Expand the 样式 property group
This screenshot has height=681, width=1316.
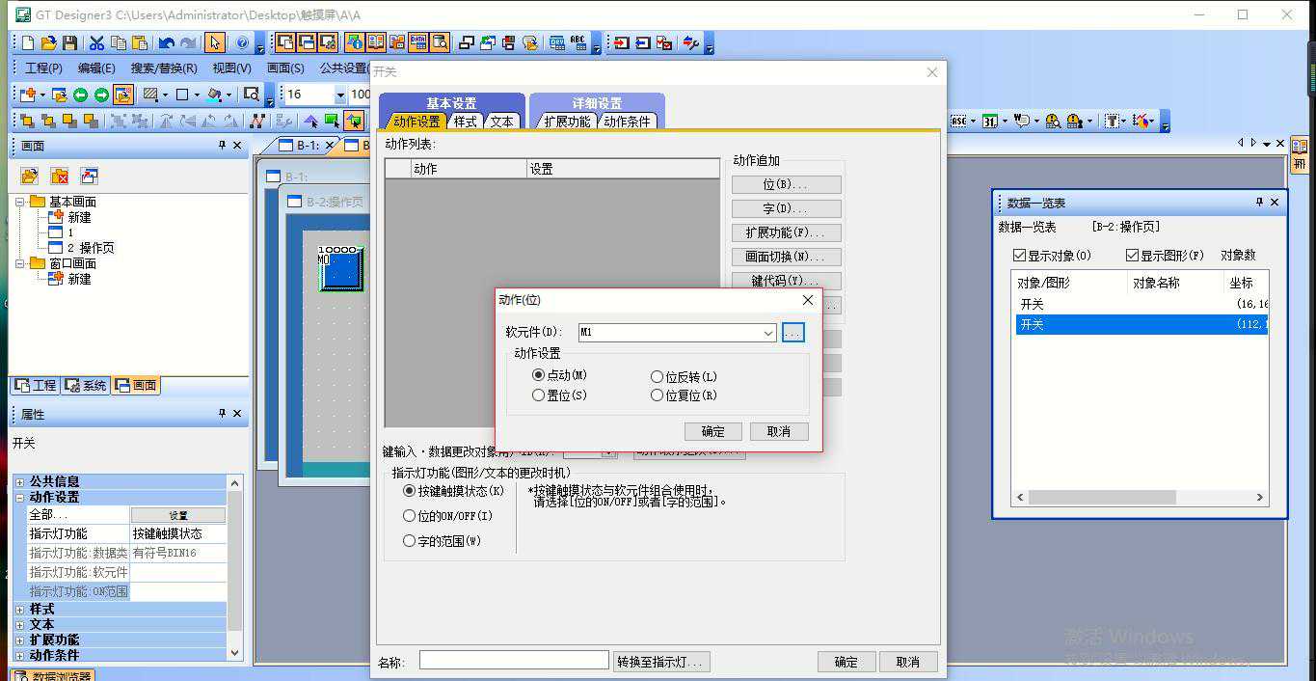point(19,610)
